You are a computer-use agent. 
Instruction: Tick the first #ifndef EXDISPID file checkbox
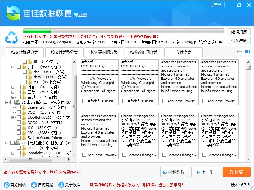84,101
